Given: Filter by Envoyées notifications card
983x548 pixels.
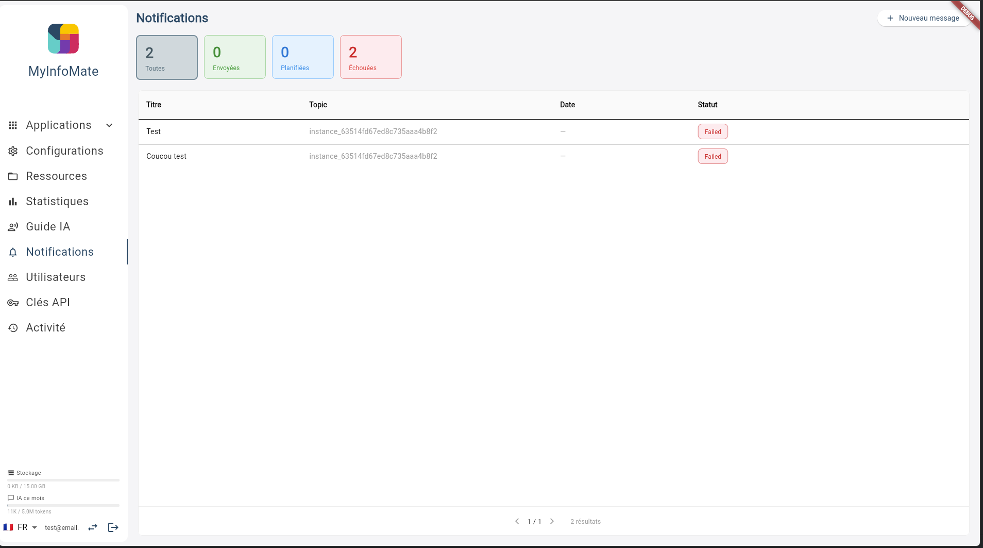Looking at the screenshot, I should coord(235,57).
